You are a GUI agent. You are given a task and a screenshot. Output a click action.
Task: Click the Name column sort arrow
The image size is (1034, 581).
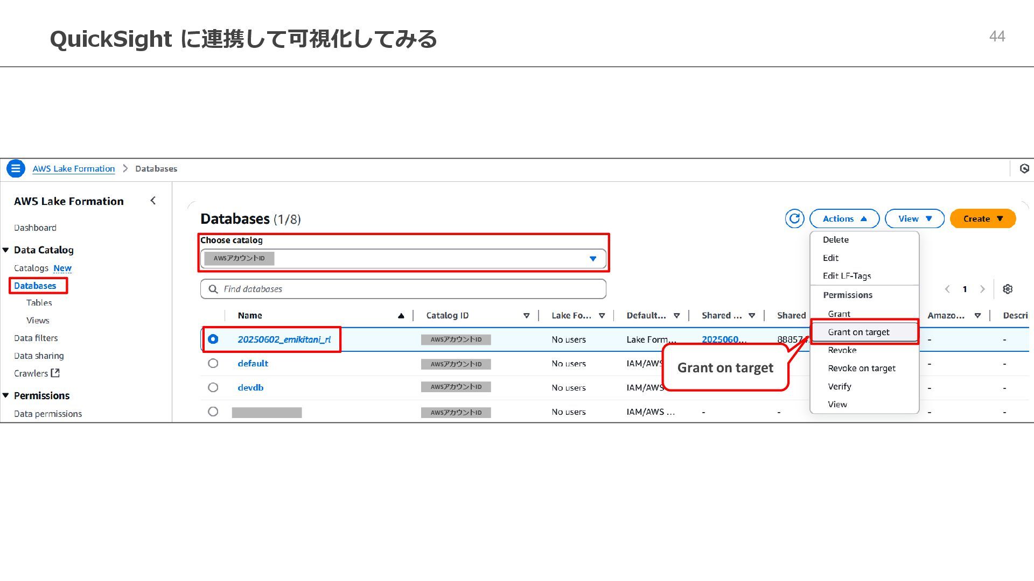point(401,316)
